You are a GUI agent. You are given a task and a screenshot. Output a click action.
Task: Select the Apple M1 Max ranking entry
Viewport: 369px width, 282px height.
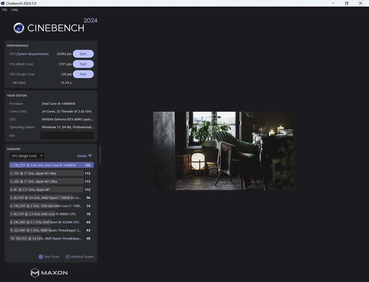click(46, 174)
